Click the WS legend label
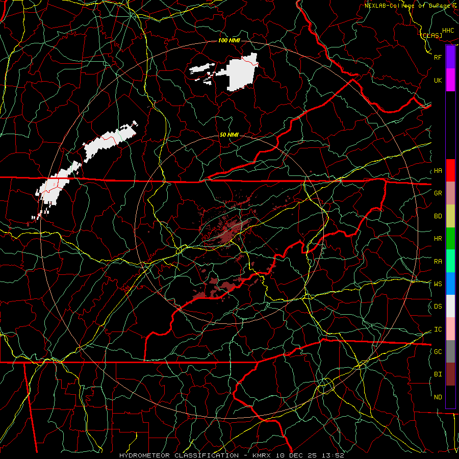This screenshot has width=459, height=459. point(438,284)
